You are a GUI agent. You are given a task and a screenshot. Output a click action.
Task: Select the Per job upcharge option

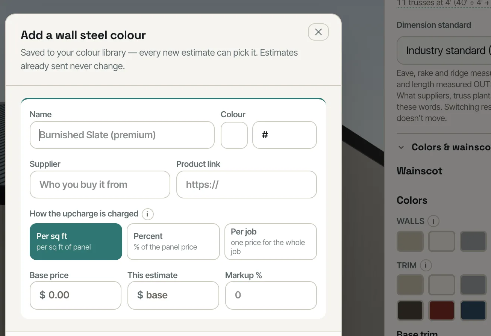coord(271,242)
